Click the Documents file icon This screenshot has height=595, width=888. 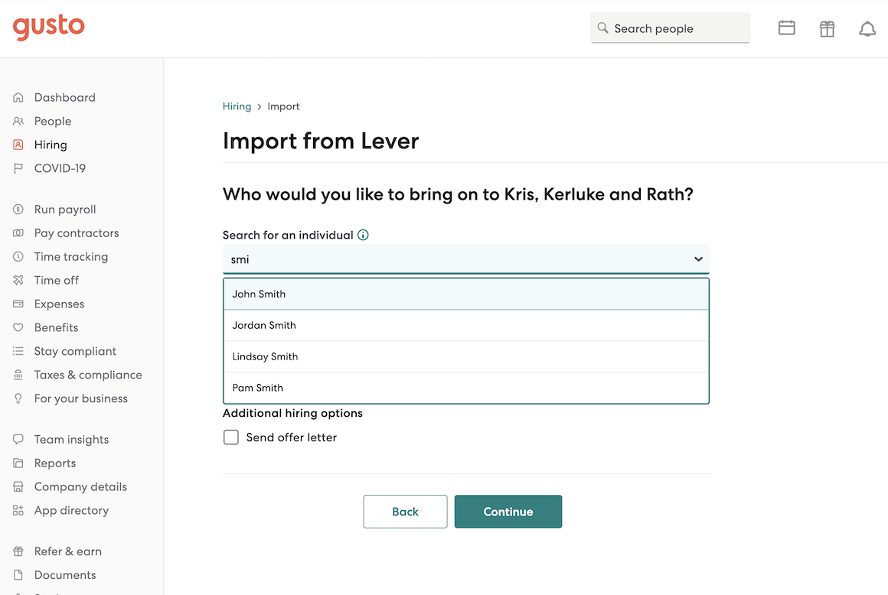(18, 574)
